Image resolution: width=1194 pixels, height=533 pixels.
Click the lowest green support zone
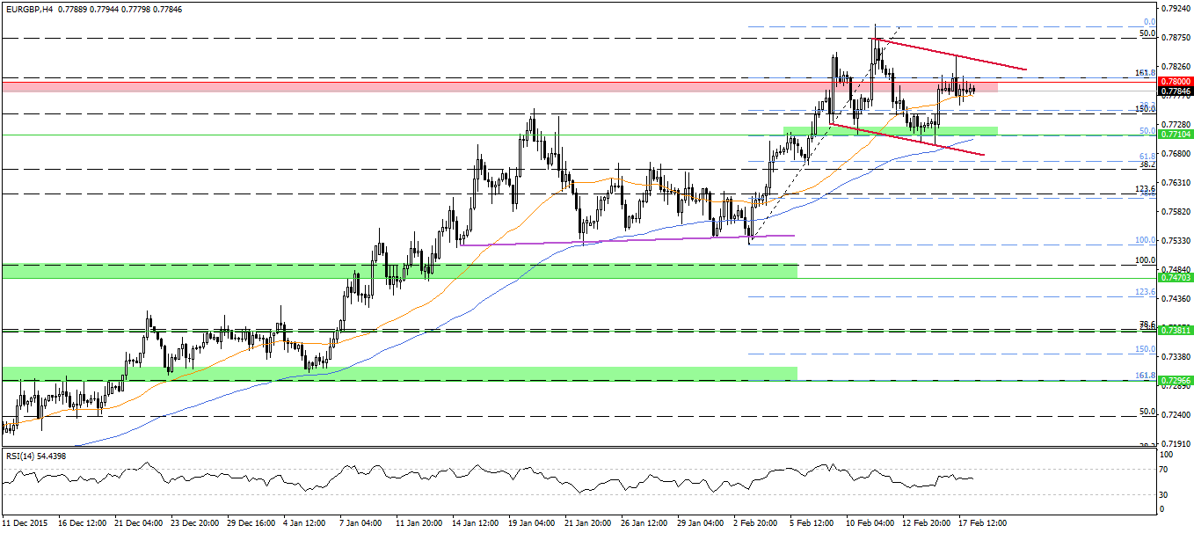396,373
